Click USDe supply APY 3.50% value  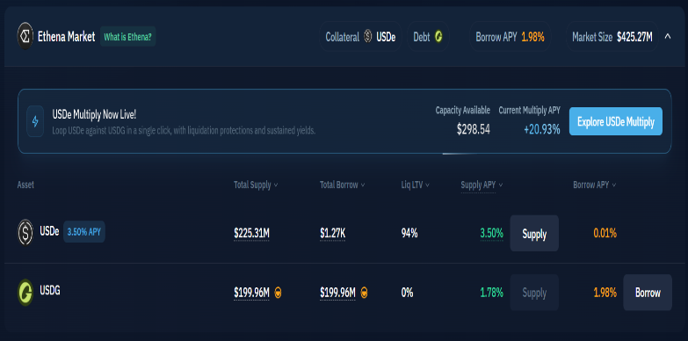click(491, 234)
